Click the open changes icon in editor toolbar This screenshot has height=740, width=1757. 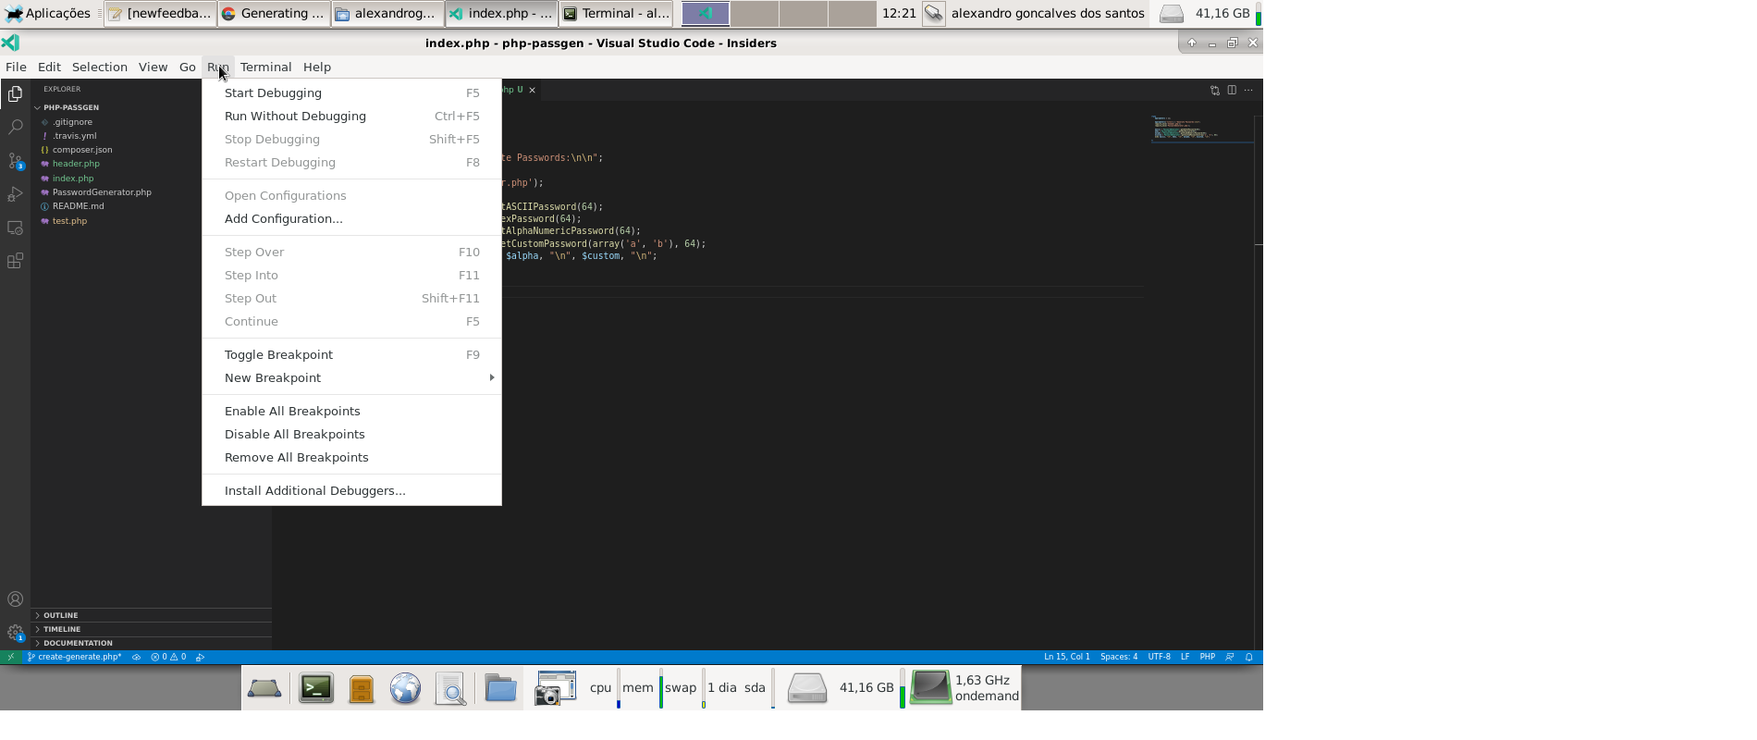(1215, 90)
